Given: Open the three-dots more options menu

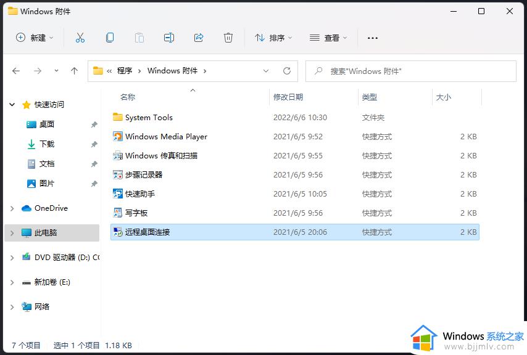Looking at the screenshot, I should [372, 38].
